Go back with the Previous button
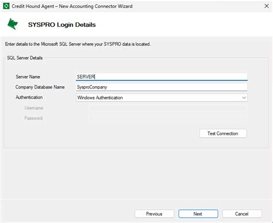The height and width of the screenshot is (223, 273). tap(154, 214)
